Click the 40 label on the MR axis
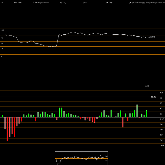 click(x=161, y=109)
